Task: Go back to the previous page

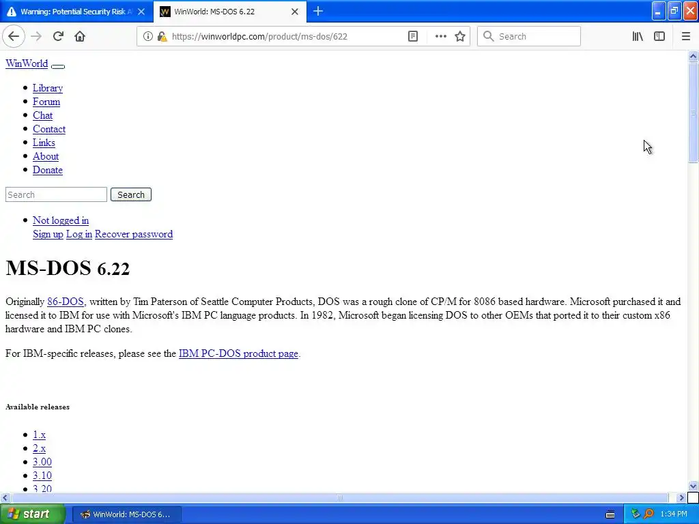Action: (x=14, y=37)
